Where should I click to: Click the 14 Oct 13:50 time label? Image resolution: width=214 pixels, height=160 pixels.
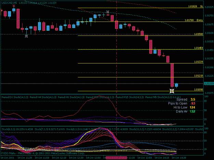[x=145, y=158]
